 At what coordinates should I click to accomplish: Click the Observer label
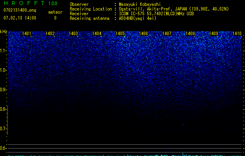coord(79,4)
